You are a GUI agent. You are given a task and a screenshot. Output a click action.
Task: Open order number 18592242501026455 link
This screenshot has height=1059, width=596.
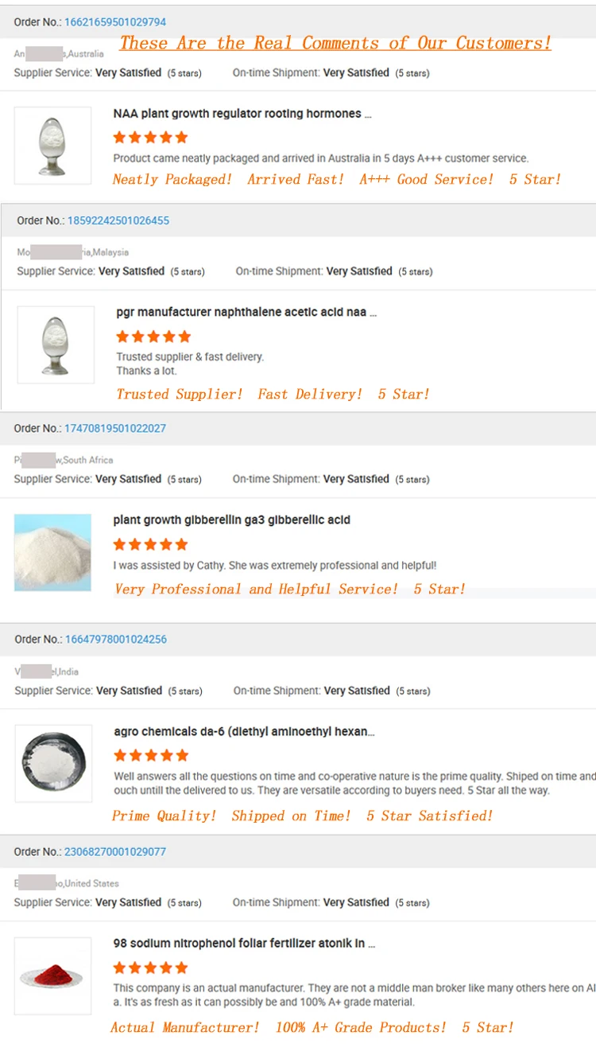pos(118,220)
